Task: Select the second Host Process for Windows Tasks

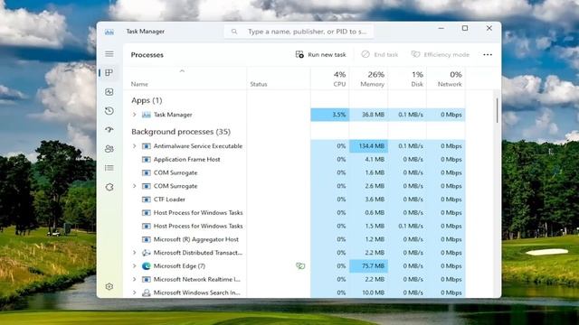Action: coord(295,226)
